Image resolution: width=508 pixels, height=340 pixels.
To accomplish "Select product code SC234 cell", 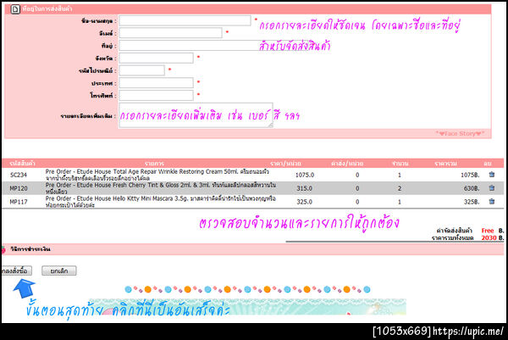I will point(19,175).
